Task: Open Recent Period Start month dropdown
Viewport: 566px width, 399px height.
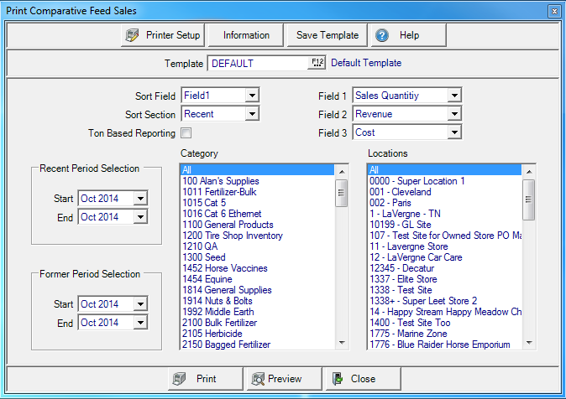Action: click(x=140, y=199)
